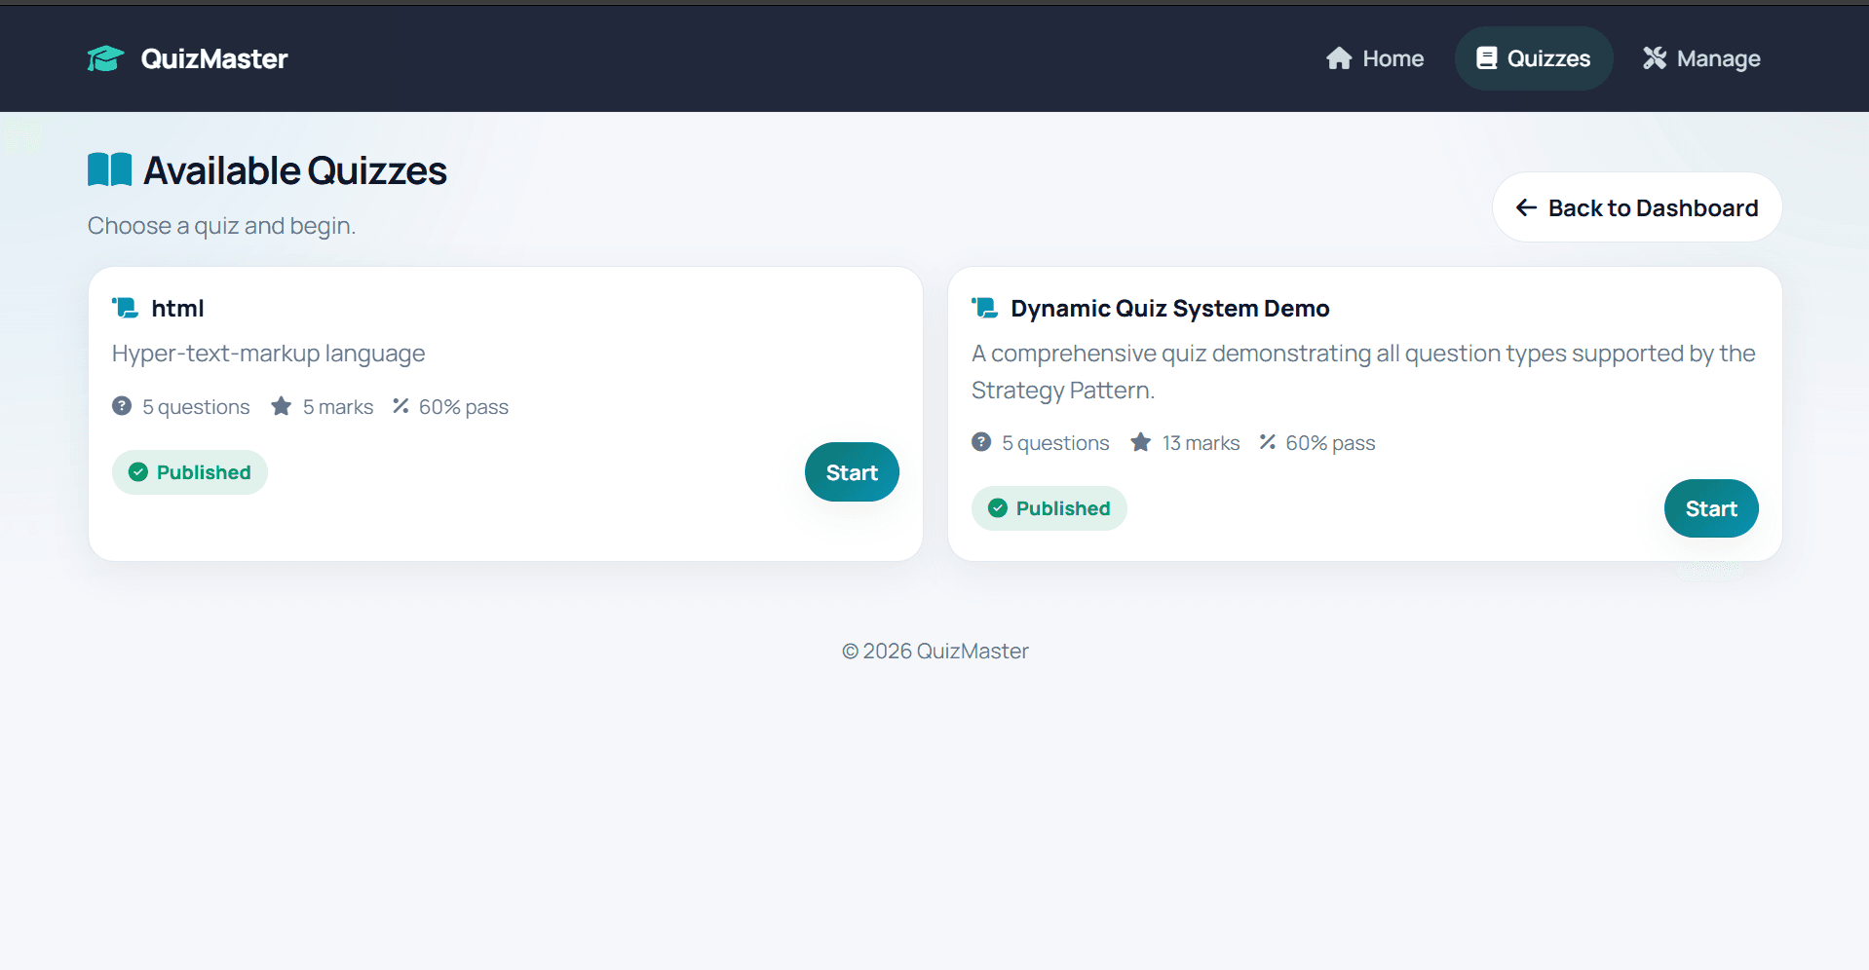Viewport: 1869px width, 970px height.
Task: Click the tools icon beside Manage
Action: (x=1655, y=58)
